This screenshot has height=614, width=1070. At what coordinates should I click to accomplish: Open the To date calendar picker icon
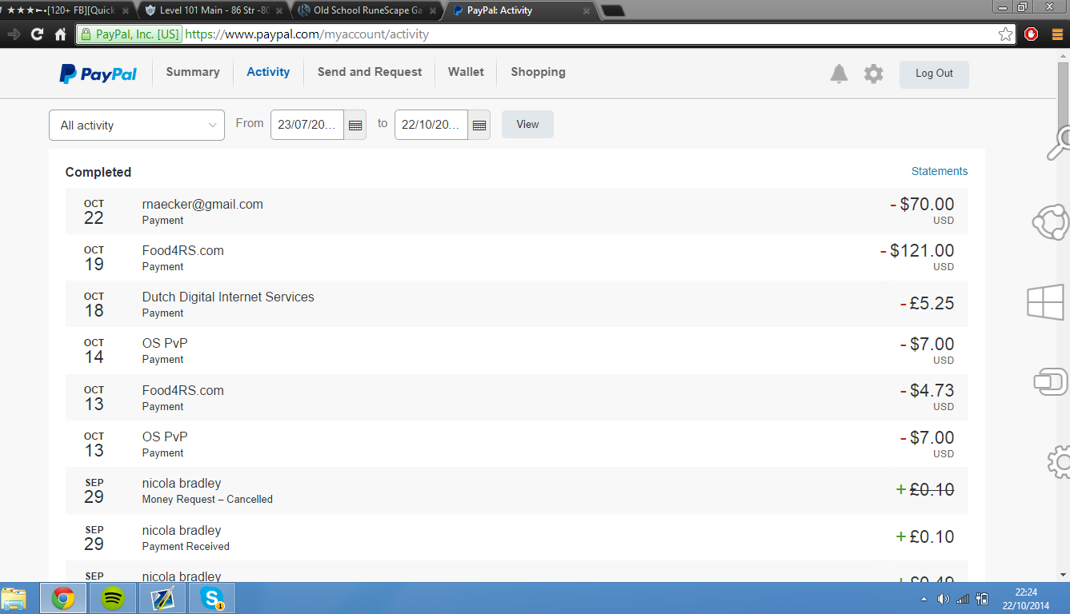tap(479, 126)
